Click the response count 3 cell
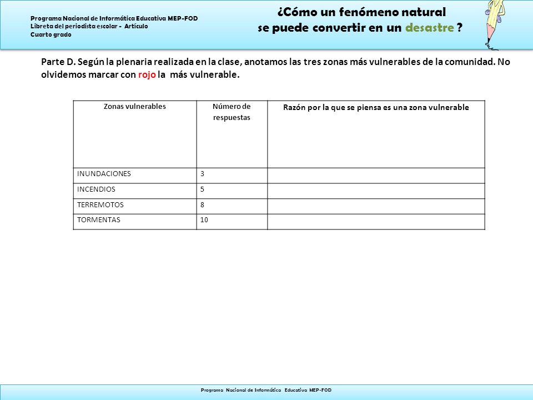 point(232,176)
